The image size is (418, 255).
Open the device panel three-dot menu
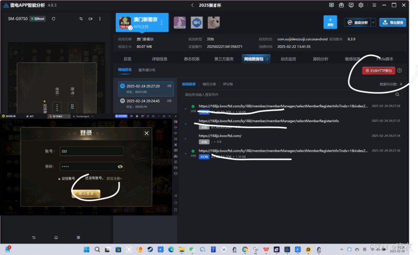click(x=100, y=19)
